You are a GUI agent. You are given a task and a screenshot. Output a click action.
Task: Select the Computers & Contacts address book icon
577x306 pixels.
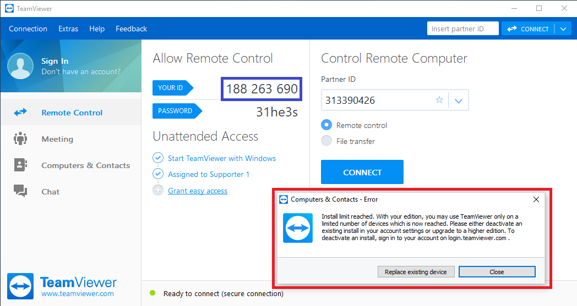tap(20, 165)
